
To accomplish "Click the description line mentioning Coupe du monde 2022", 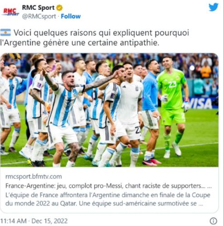I will pos(104,203).
